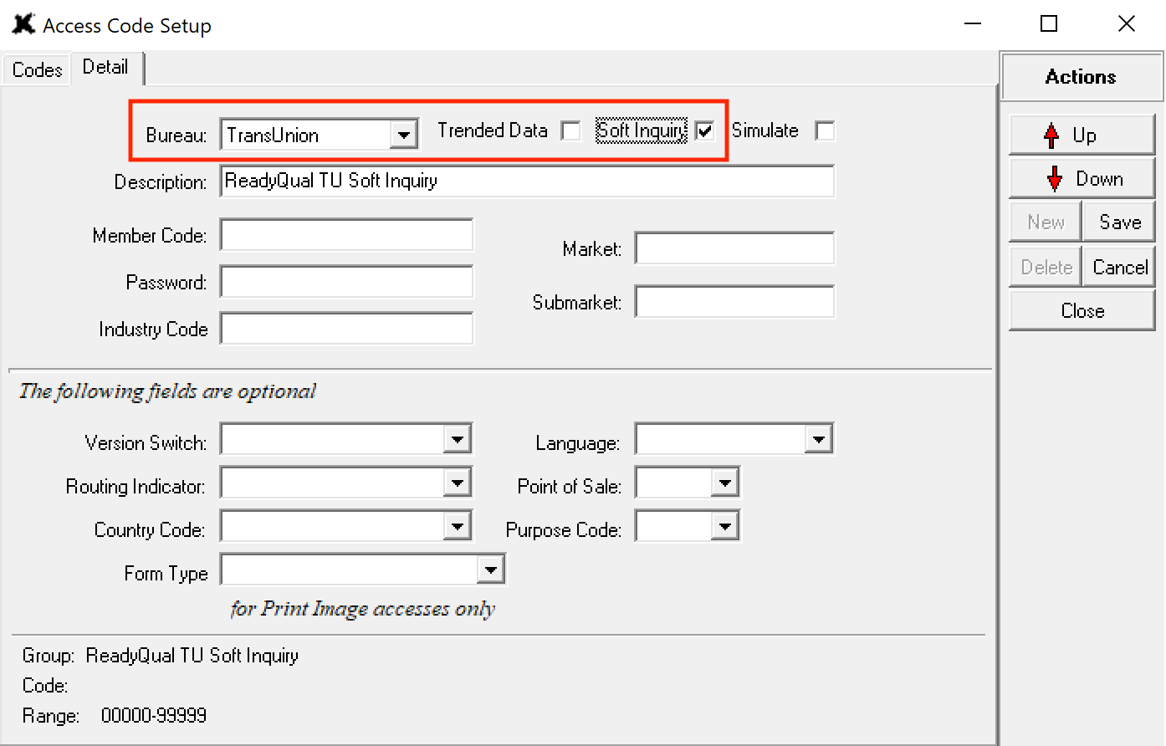Open the Form Type dropdown
Screen dimensions: 1166x746
[x=491, y=570]
